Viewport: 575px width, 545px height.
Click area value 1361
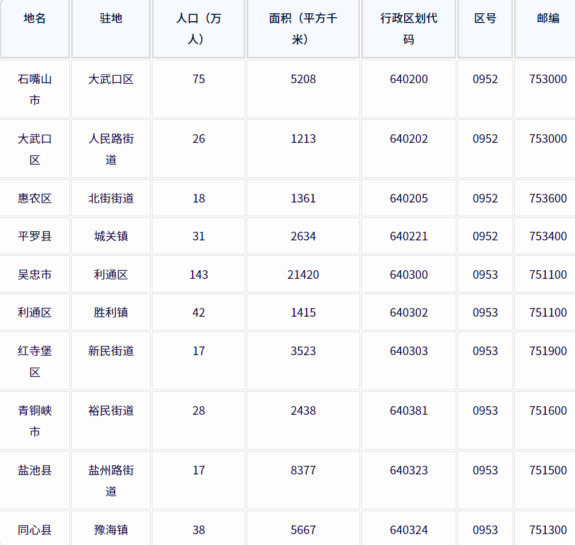(x=303, y=198)
